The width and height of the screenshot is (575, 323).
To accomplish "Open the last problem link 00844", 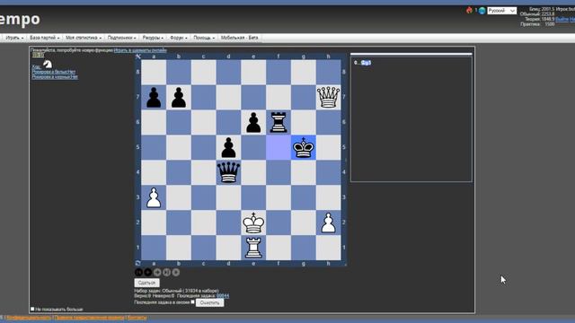I will tap(223, 296).
